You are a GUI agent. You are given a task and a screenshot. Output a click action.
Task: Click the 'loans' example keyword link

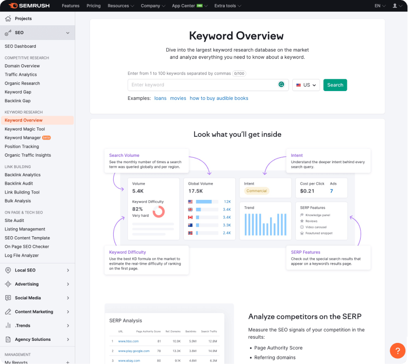pos(160,98)
